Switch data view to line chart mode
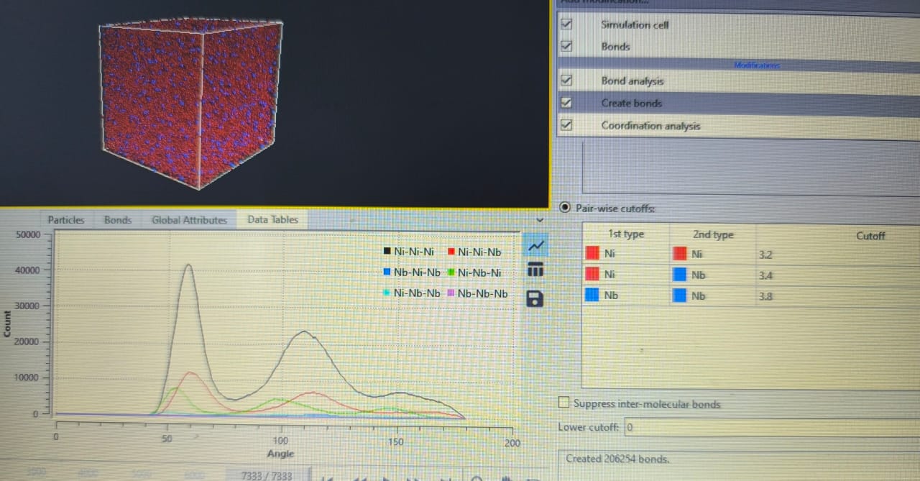The width and height of the screenshot is (920, 481). [x=535, y=245]
